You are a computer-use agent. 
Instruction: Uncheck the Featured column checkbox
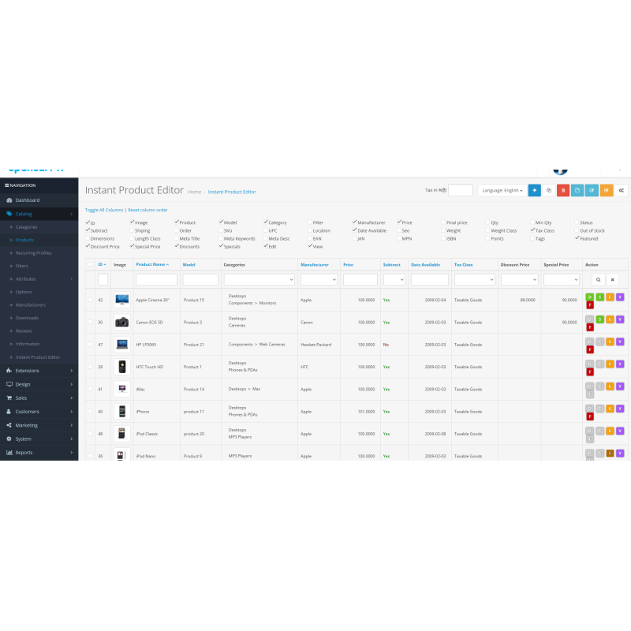click(577, 238)
